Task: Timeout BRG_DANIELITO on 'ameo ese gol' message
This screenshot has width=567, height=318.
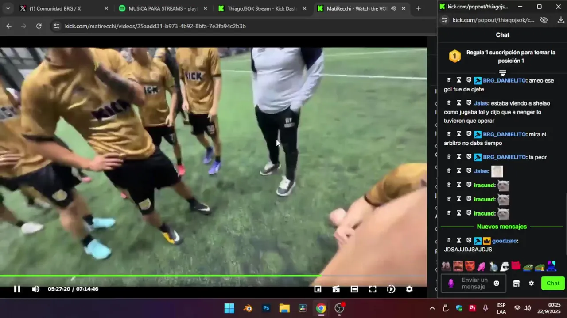Action: point(459,80)
